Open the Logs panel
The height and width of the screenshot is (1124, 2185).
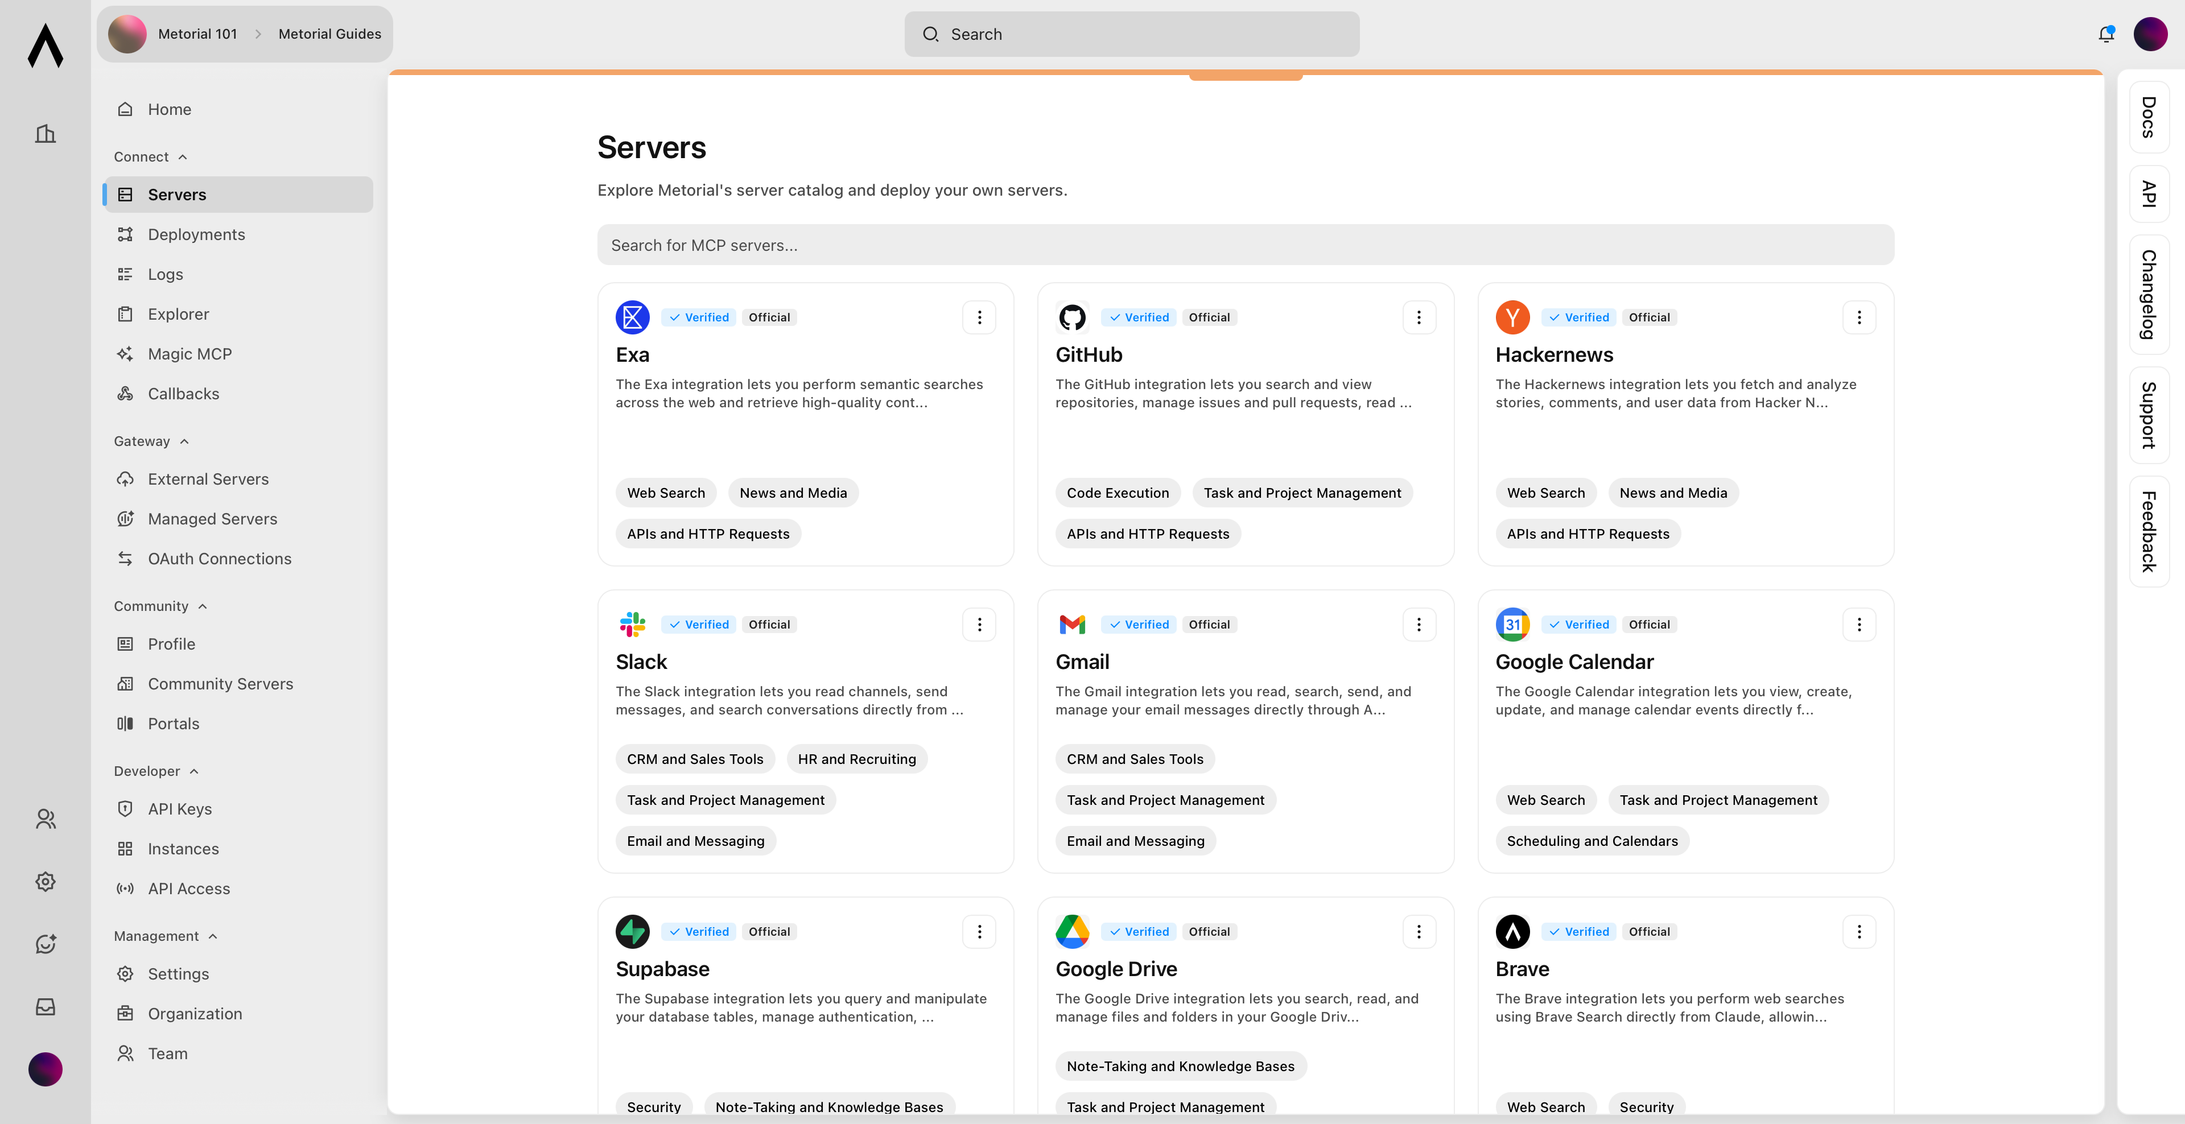(164, 274)
